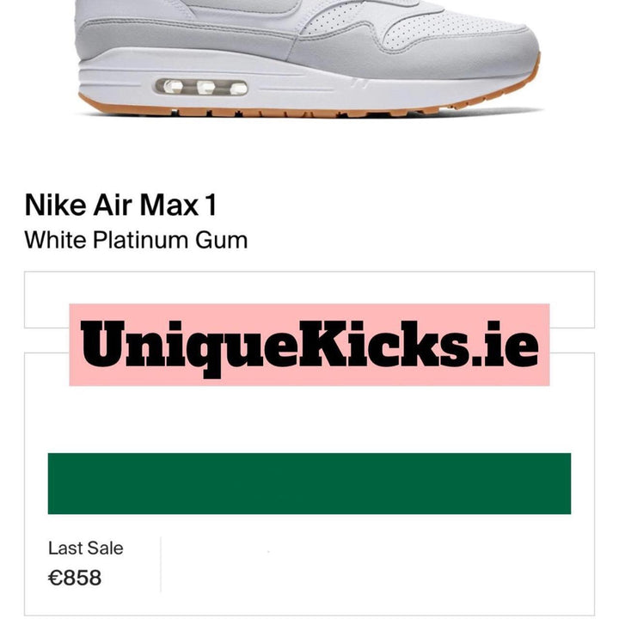Screen dimensions: 619x619
Task: Select the Nike Air Max 1 title
Action: [121, 205]
